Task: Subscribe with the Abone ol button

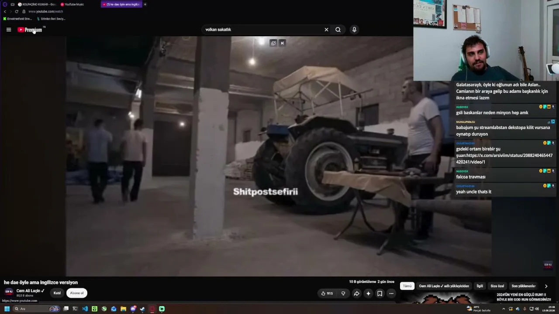Action: pos(77,293)
